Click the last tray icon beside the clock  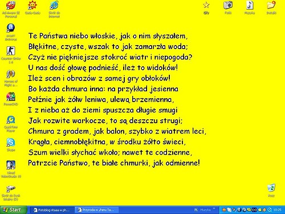pos(270,210)
